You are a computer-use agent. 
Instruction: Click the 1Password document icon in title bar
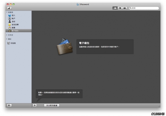tap(78, 4)
